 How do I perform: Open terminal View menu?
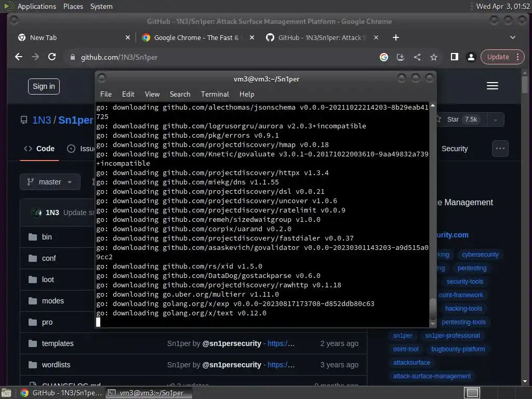click(152, 95)
